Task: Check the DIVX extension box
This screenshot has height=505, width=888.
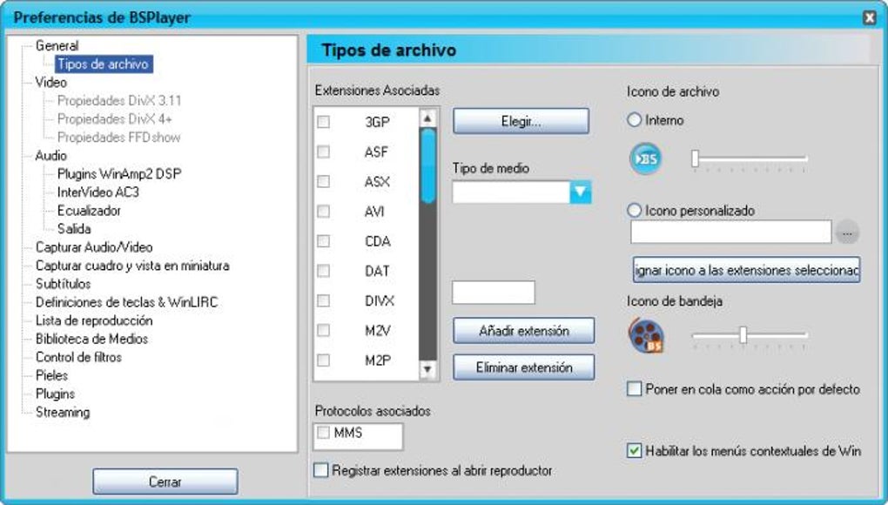Action: coord(323,300)
